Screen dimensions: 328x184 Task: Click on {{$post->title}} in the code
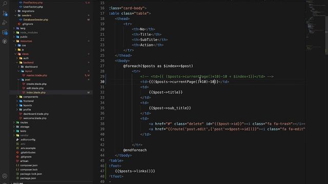[166, 92]
